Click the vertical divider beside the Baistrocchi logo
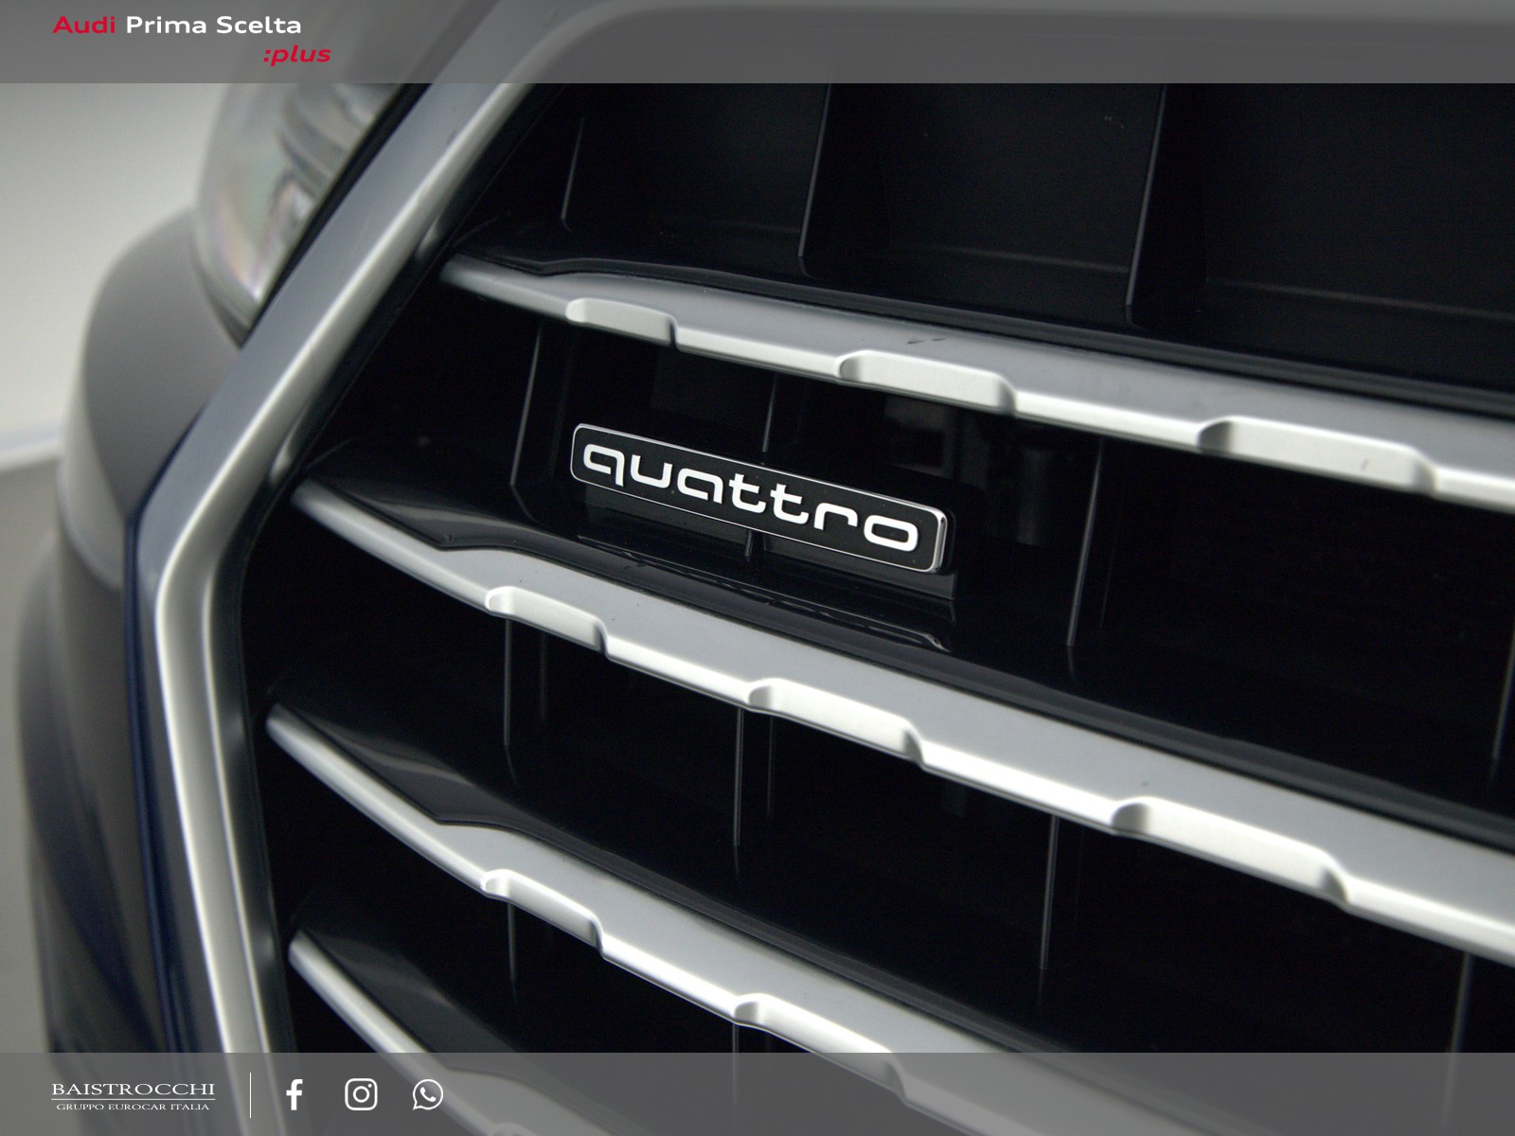The height and width of the screenshot is (1136, 1515). tap(251, 1094)
